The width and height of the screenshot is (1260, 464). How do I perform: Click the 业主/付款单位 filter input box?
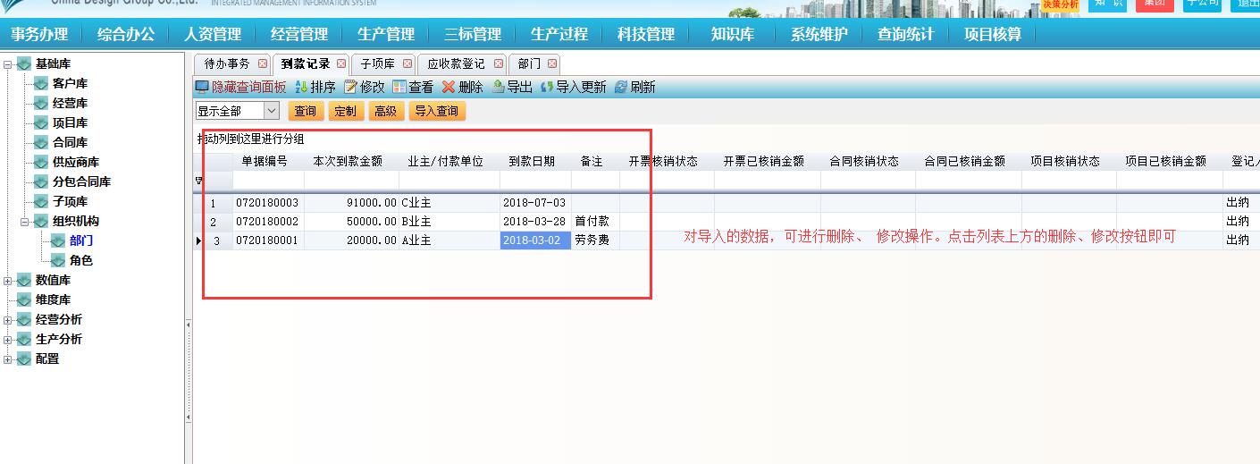pyautogui.click(x=449, y=181)
